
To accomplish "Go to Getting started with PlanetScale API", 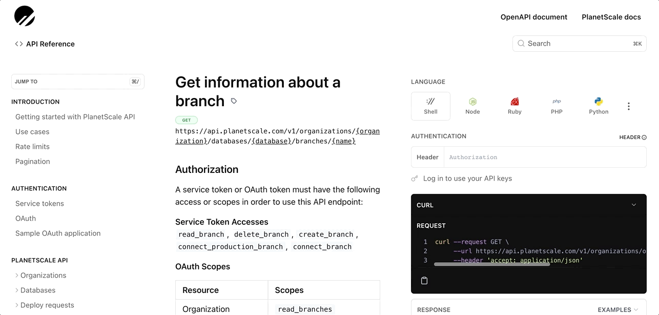I will (x=75, y=117).
